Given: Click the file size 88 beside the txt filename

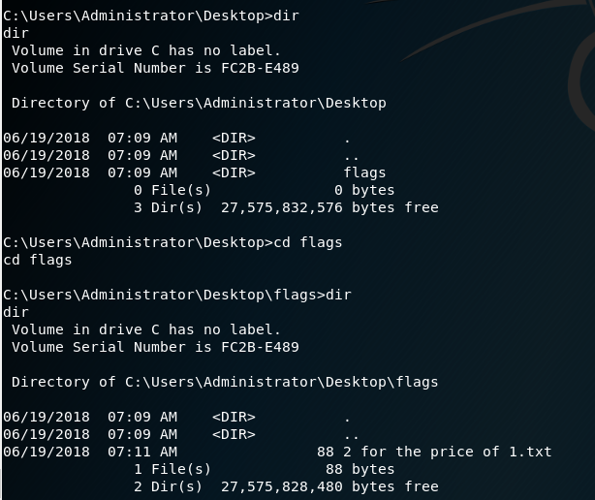Looking at the screenshot, I should pos(326,452).
